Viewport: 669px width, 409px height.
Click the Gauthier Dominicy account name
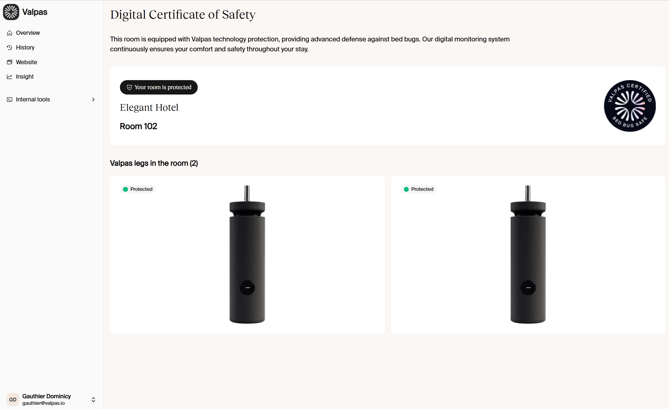pos(47,396)
